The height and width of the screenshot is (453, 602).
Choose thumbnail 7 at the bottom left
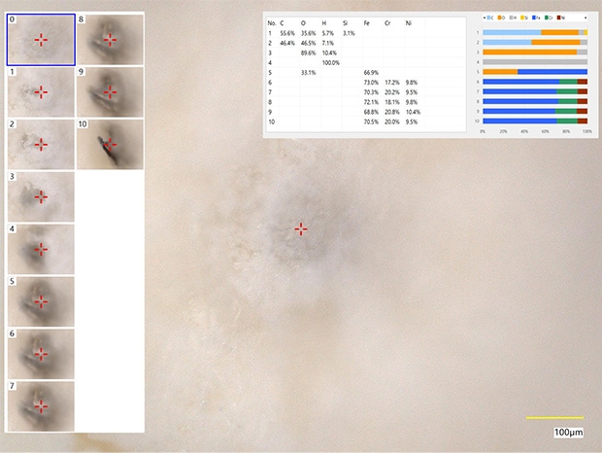41,406
